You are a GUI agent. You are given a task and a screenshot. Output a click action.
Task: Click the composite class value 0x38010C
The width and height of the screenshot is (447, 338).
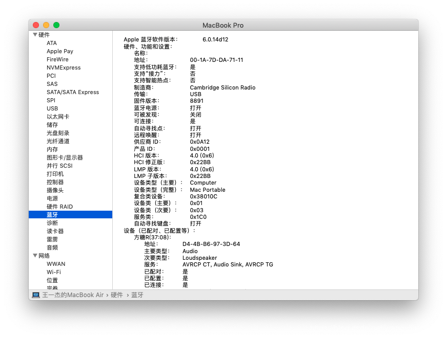[x=204, y=196]
